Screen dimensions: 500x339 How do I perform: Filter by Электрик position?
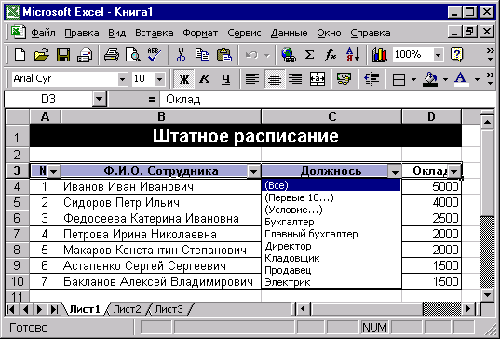pos(331,282)
